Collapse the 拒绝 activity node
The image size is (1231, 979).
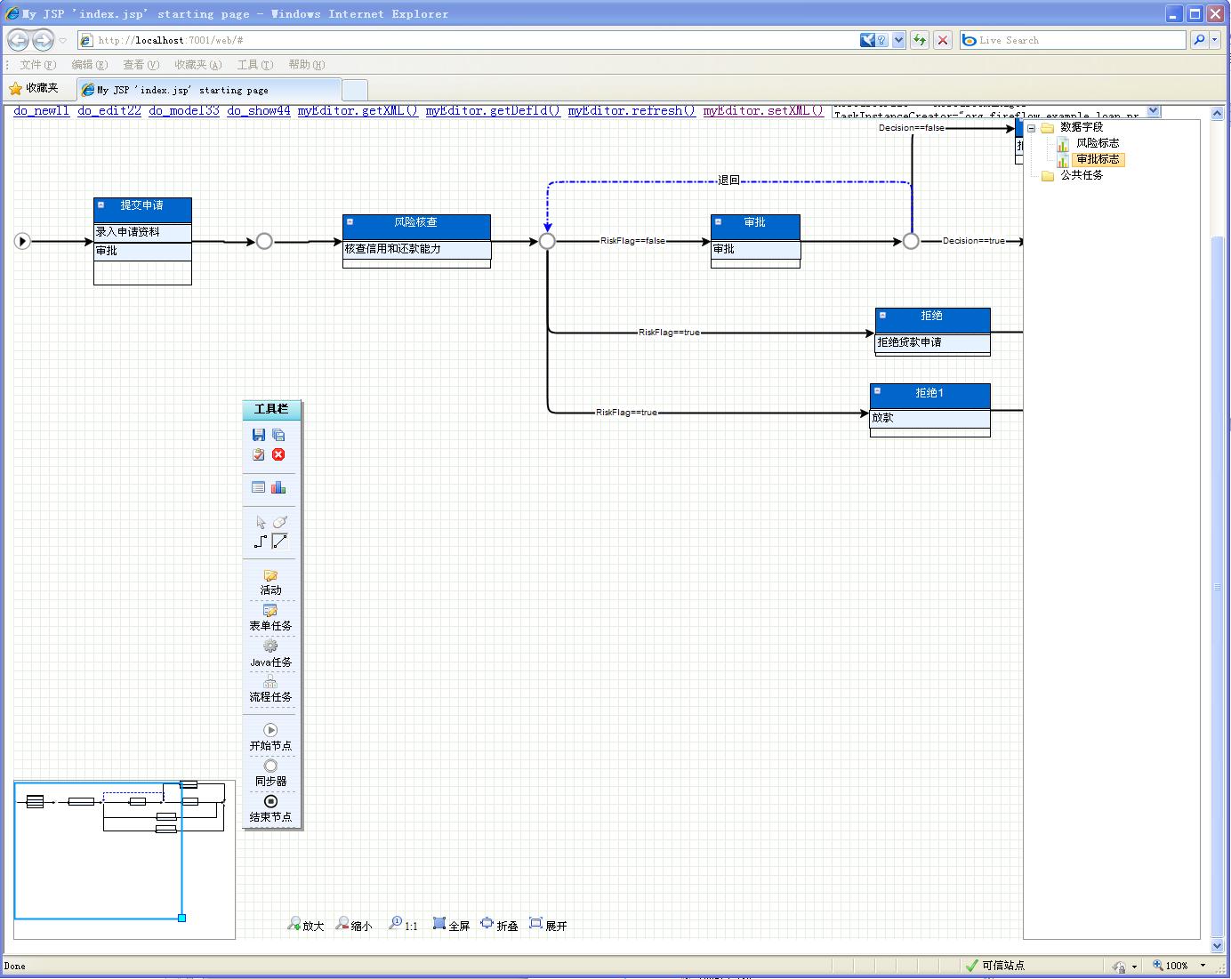coord(882,315)
